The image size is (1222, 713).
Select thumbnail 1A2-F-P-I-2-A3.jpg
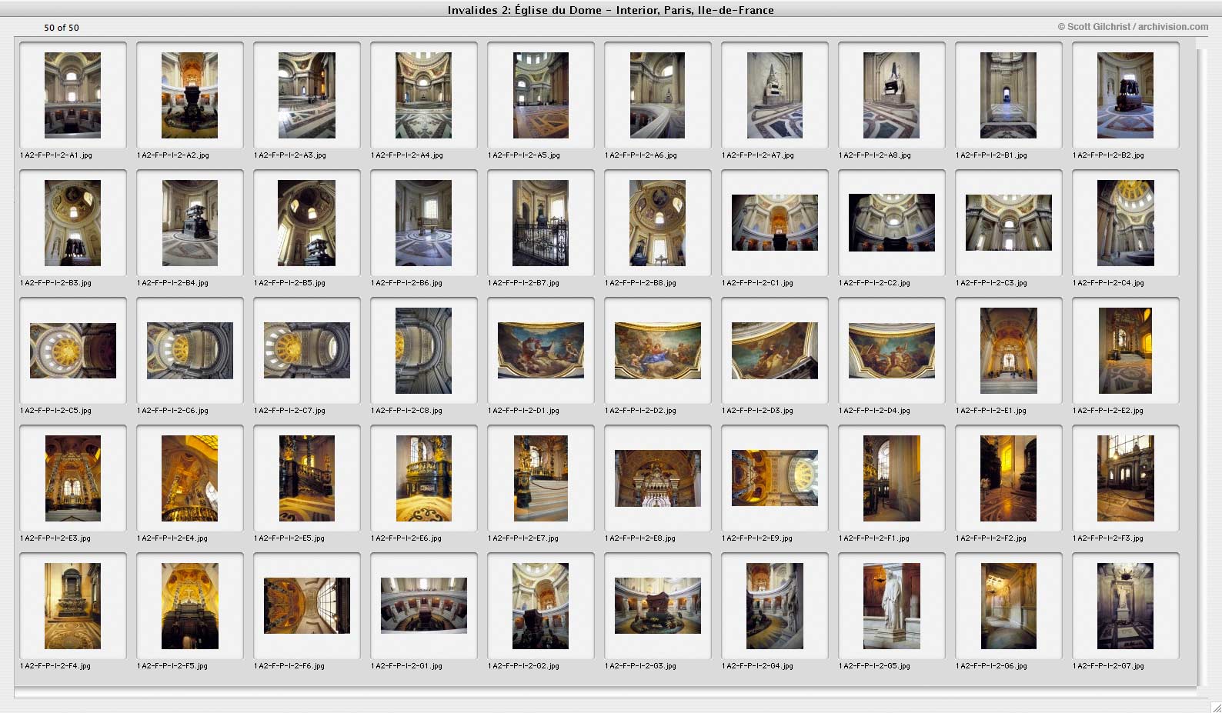pos(307,95)
